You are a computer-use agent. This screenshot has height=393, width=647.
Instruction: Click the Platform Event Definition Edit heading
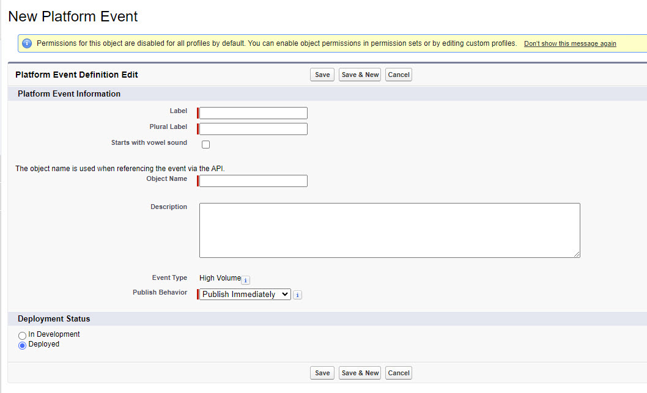coord(77,75)
